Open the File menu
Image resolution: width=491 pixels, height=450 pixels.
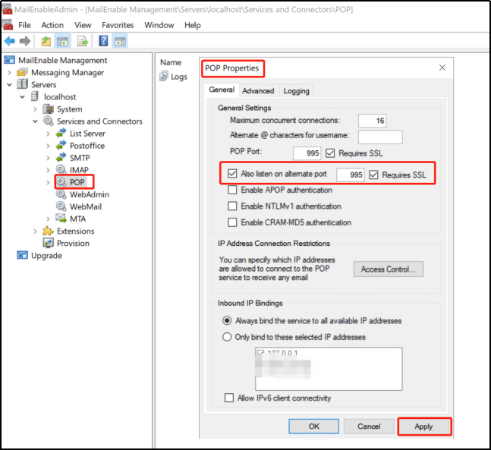[24, 25]
